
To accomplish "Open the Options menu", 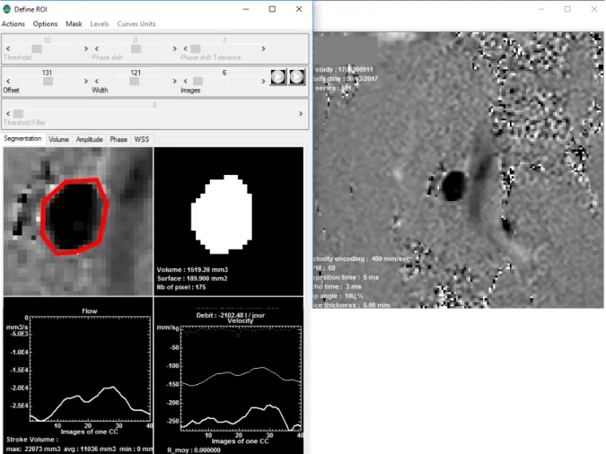I will tap(45, 24).
